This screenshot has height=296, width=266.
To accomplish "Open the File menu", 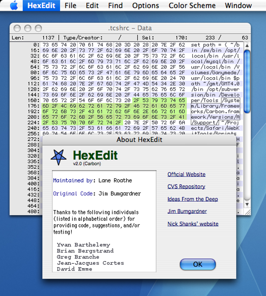I will 70,5.
